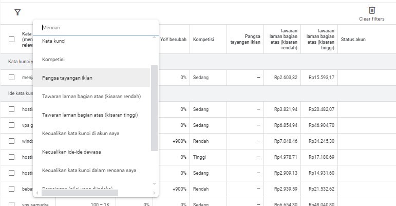Tick checkbox for vps samudra row
Image resolution: width=396 pixels, height=206 pixels.
12,204
